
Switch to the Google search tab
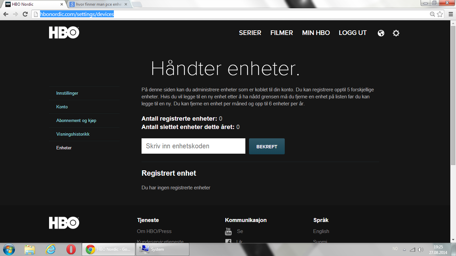click(99, 4)
